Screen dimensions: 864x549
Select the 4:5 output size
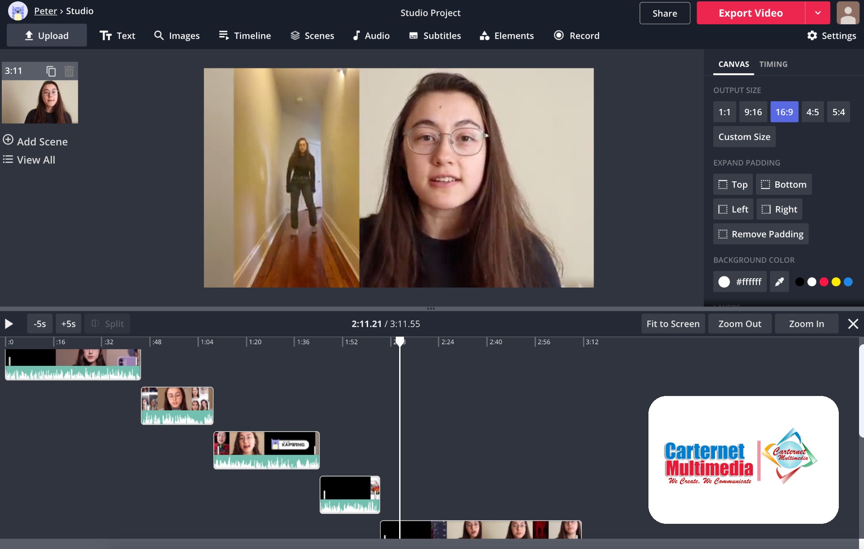(813, 112)
